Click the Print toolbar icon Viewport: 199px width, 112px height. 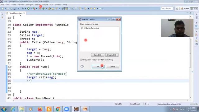15,8
